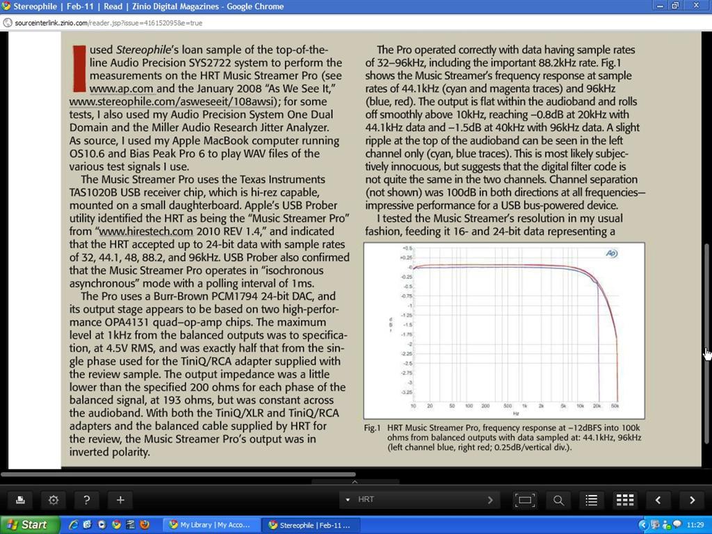Open the page thumbnails grid view
The height and width of the screenshot is (534, 712).
(625, 500)
